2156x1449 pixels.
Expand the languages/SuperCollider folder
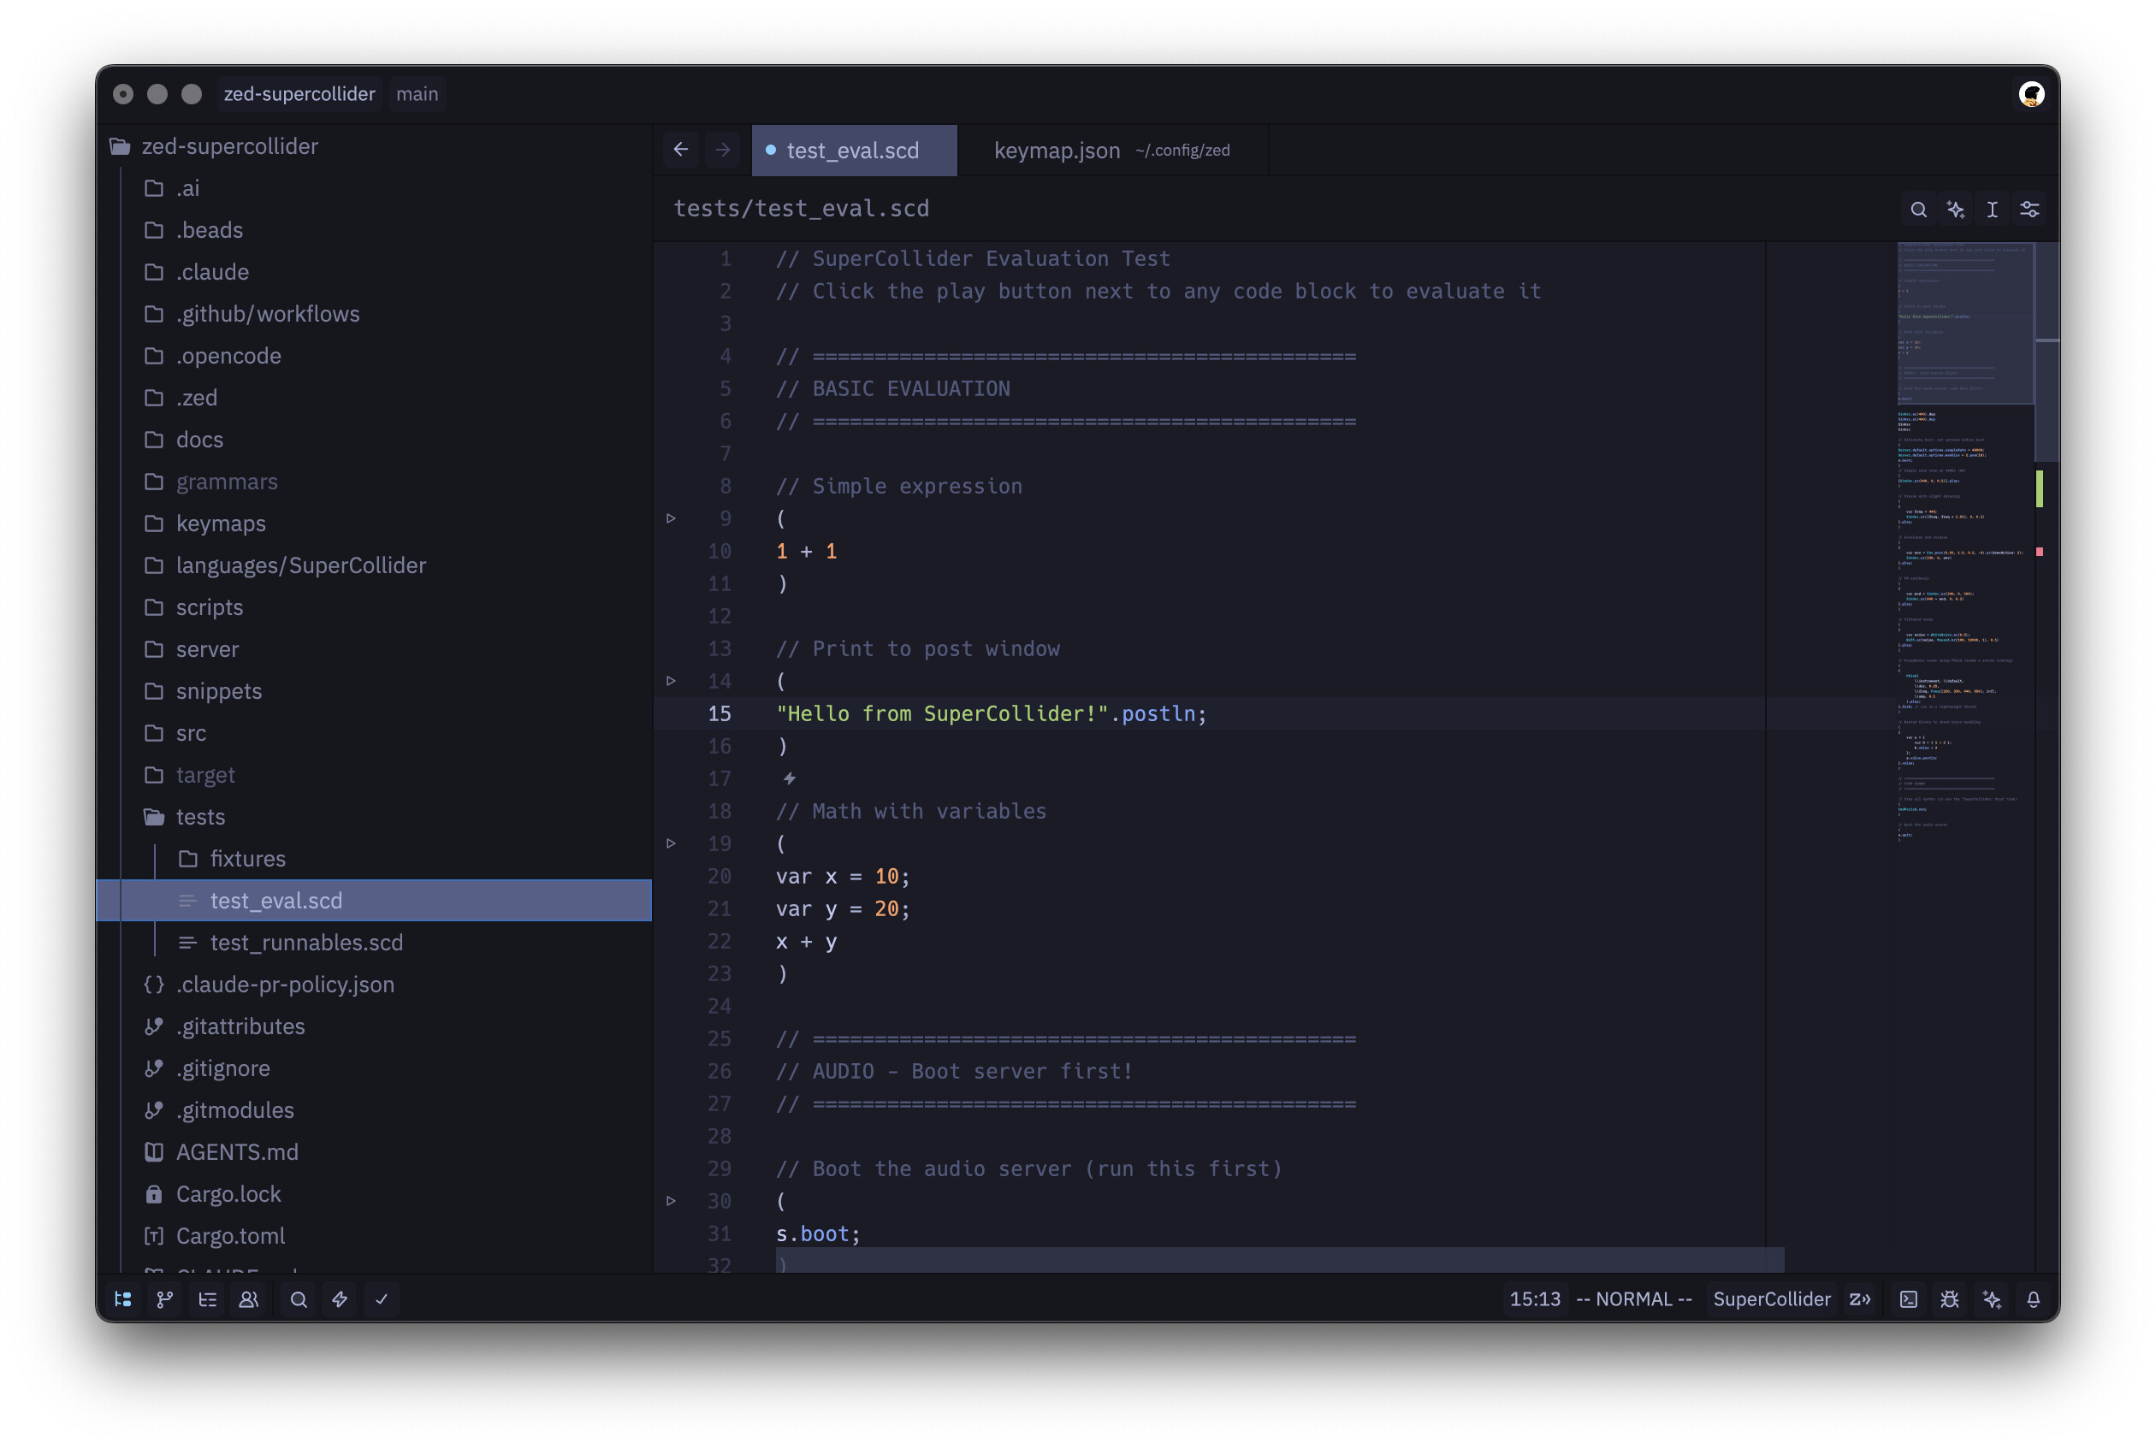tap(300, 565)
